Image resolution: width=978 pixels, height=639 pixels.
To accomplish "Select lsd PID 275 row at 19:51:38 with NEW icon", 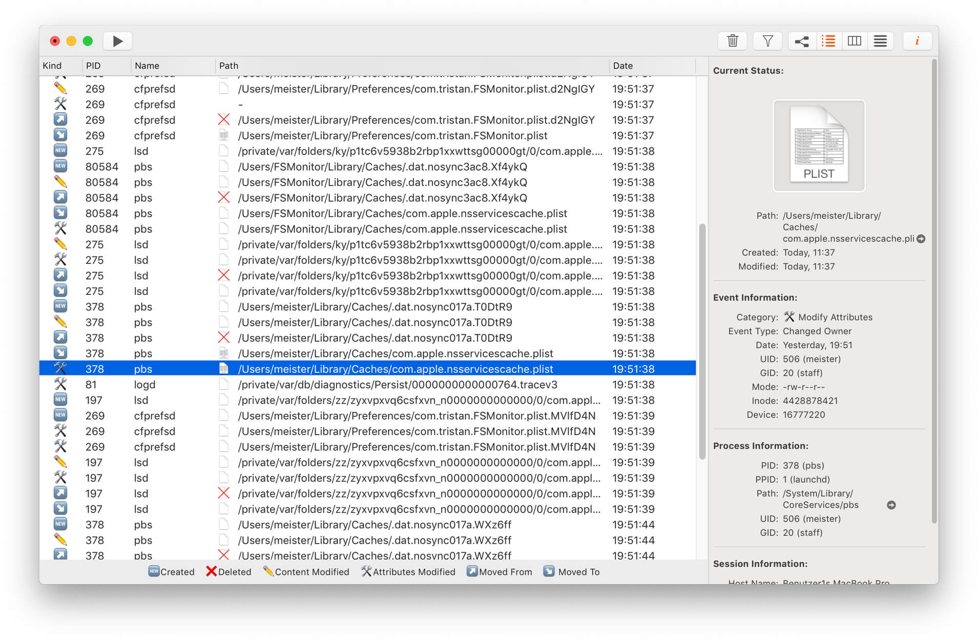I will click(367, 151).
